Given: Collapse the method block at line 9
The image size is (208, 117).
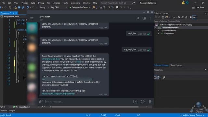Looking at the screenshot, I should (17, 51).
